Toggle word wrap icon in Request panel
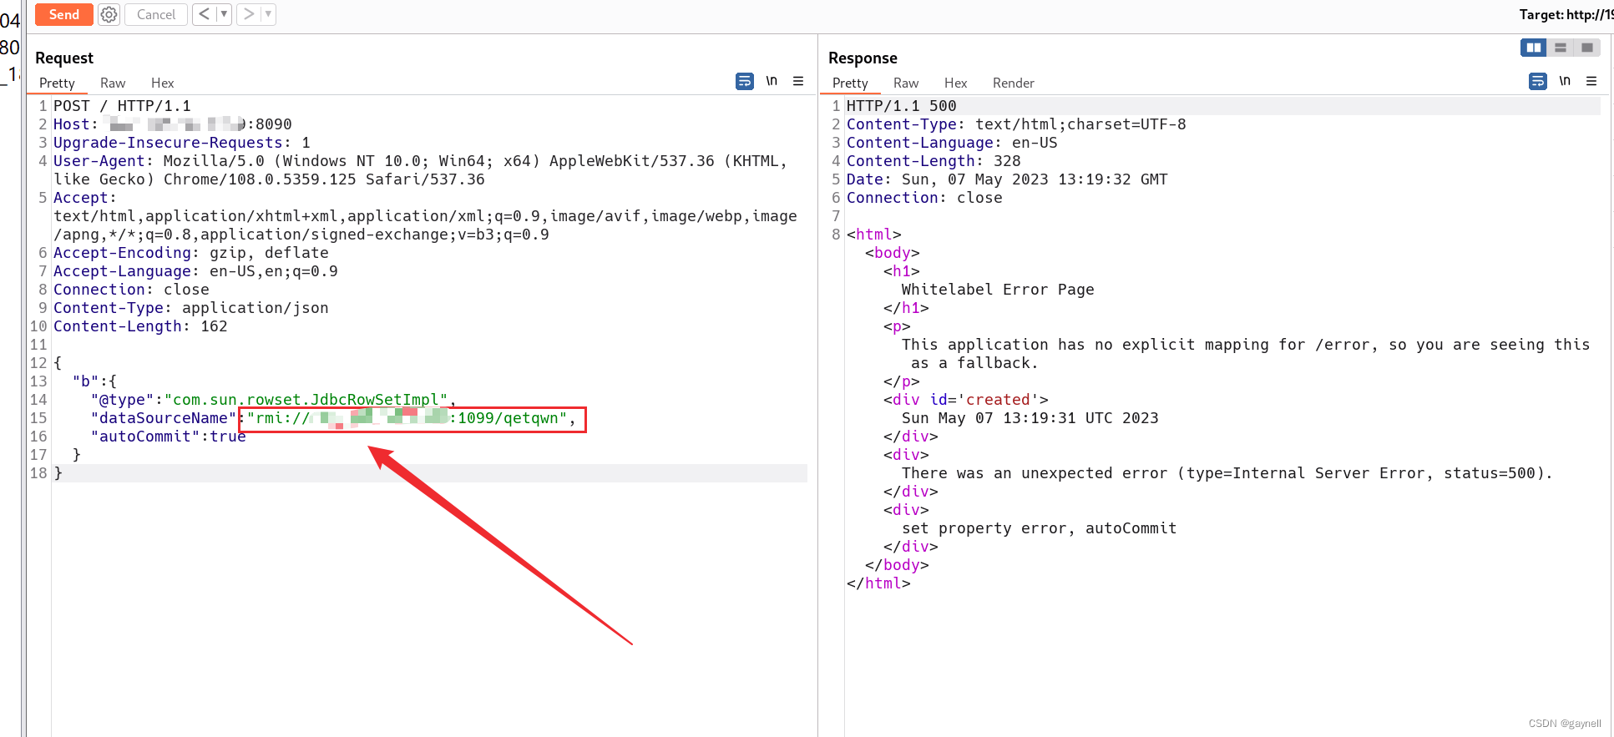 tap(745, 81)
